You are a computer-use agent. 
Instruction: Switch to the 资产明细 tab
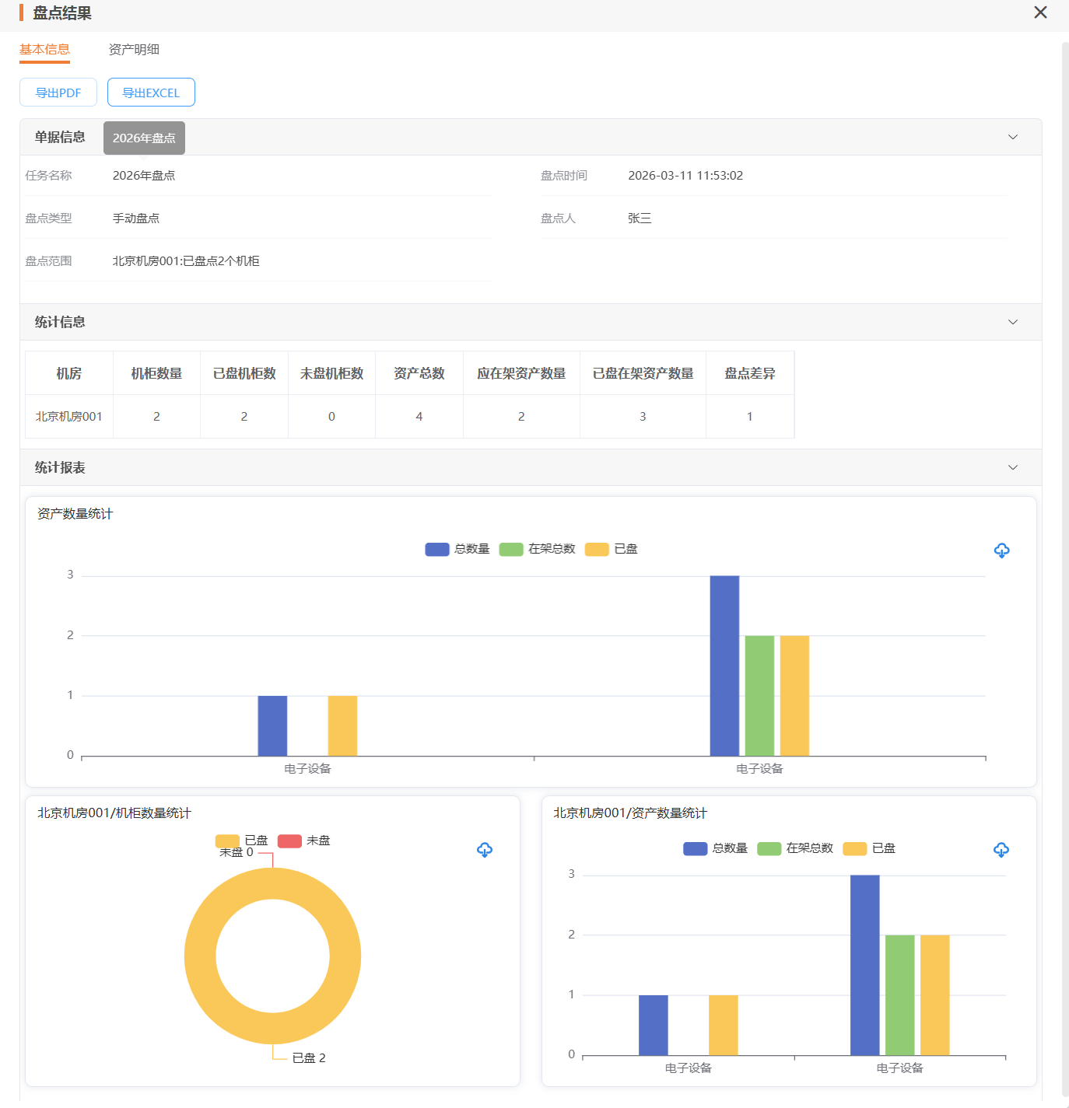tap(134, 49)
